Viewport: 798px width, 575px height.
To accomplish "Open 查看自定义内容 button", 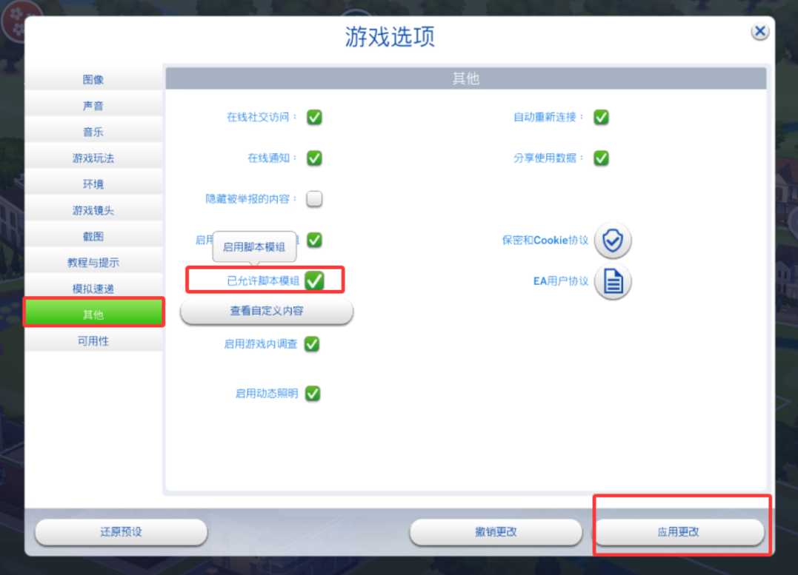I will click(x=267, y=311).
